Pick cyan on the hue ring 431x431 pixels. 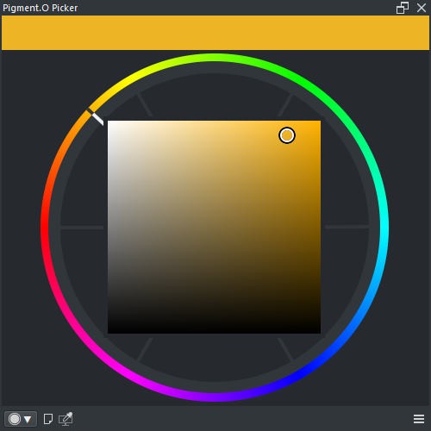pos(384,228)
